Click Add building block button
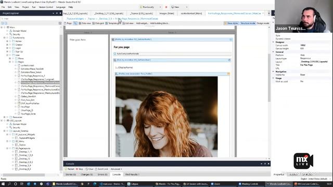Screen dimensions: 333x187 tap(160, 23)
